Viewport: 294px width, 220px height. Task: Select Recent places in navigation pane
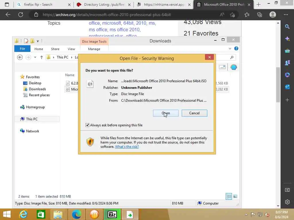39,95
